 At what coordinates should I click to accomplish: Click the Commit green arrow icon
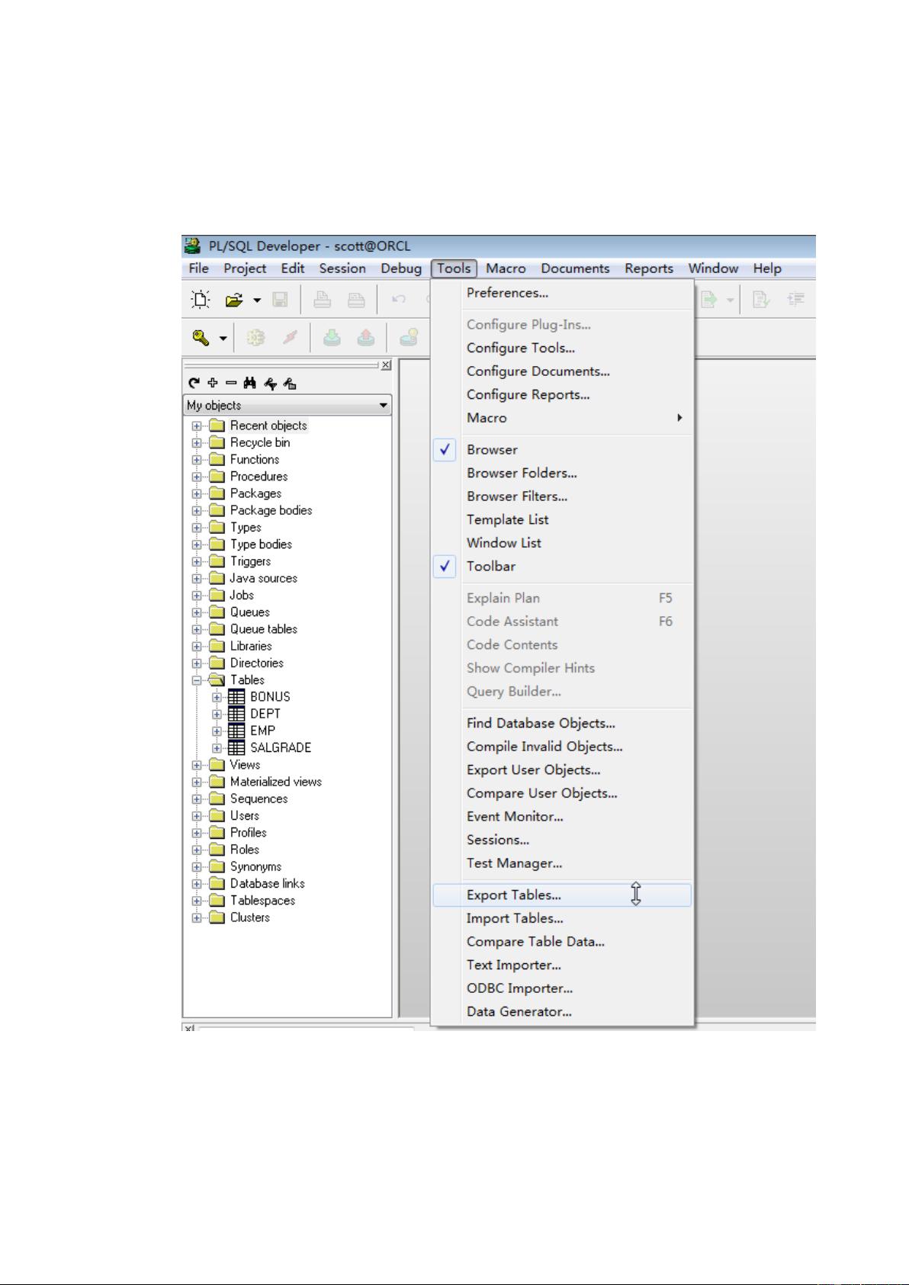(332, 337)
